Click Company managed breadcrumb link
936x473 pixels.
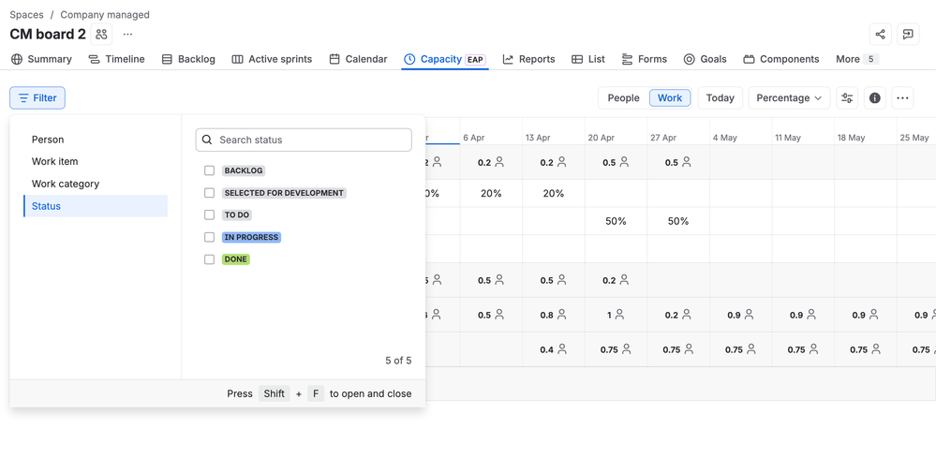[x=105, y=14]
